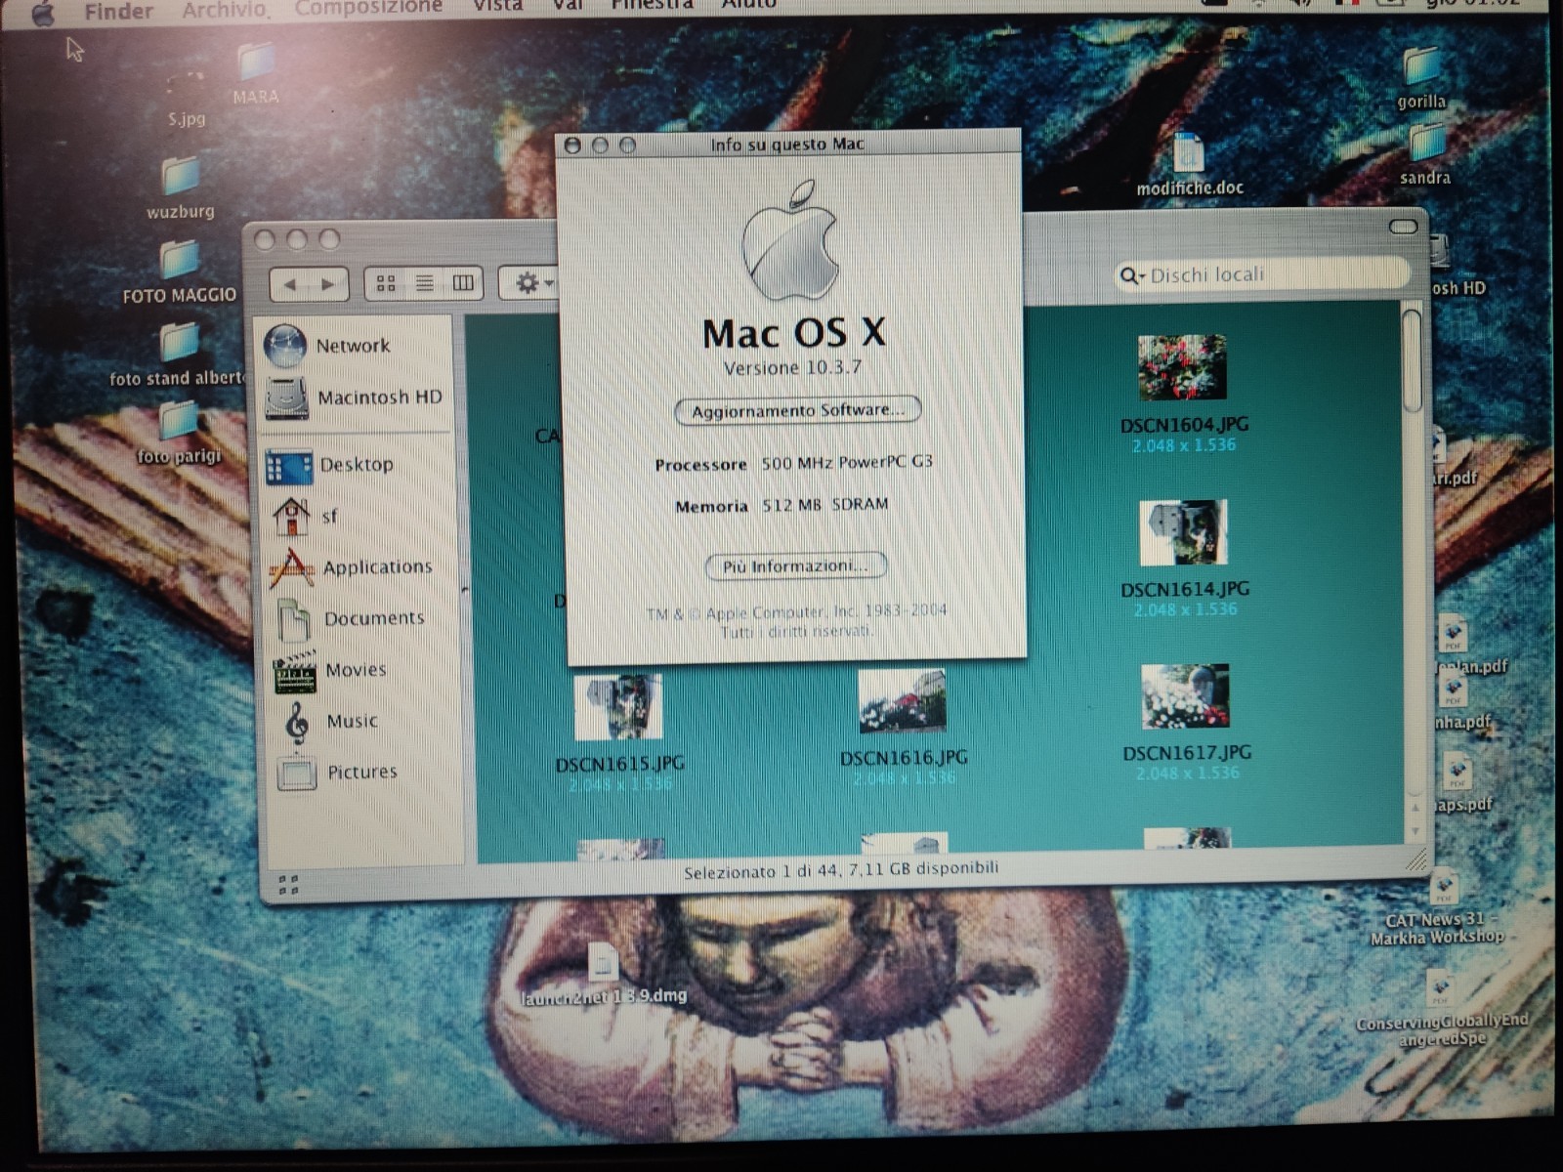Image resolution: width=1563 pixels, height=1172 pixels.
Task: Open Documents in the sidebar
Action: (350, 618)
